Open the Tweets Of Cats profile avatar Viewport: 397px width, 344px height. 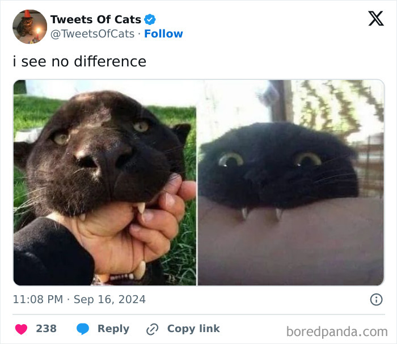pyautogui.click(x=29, y=27)
